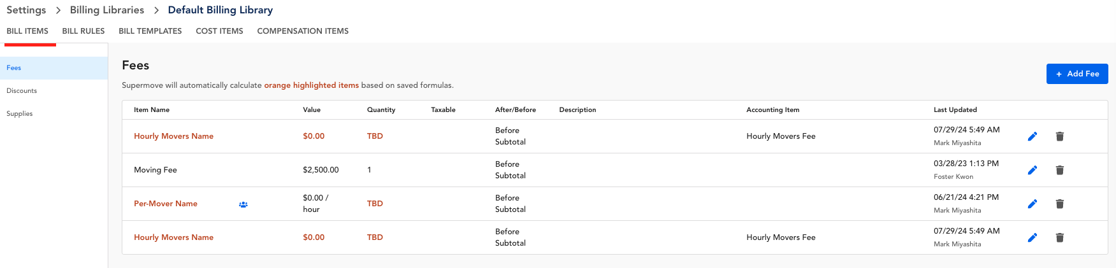Click the '$0.00 / hour' value cell
The height and width of the screenshot is (268, 1116).
click(x=315, y=204)
